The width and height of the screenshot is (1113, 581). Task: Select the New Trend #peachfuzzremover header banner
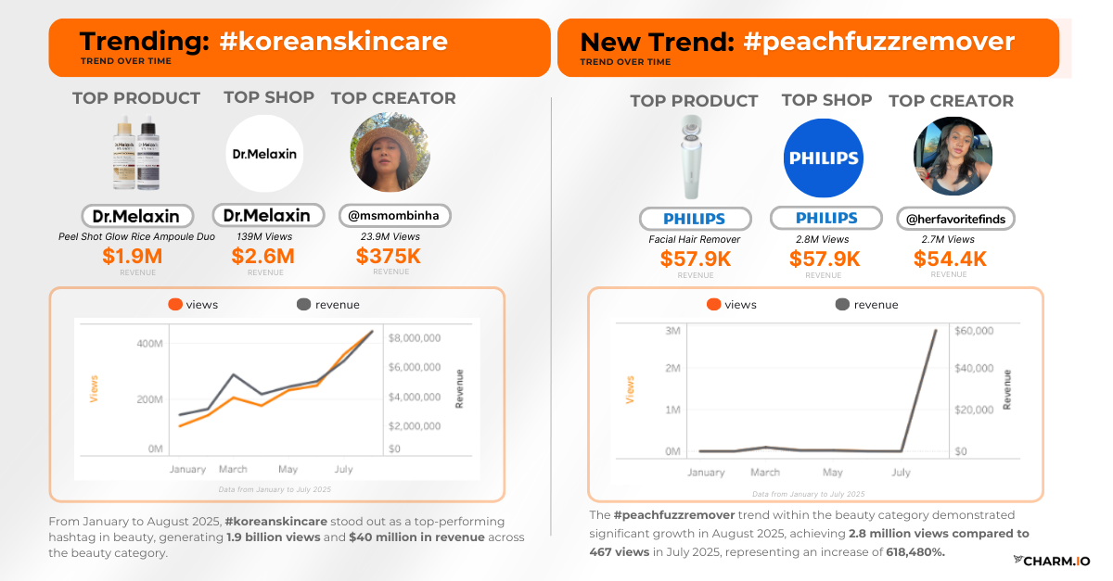[x=808, y=47]
